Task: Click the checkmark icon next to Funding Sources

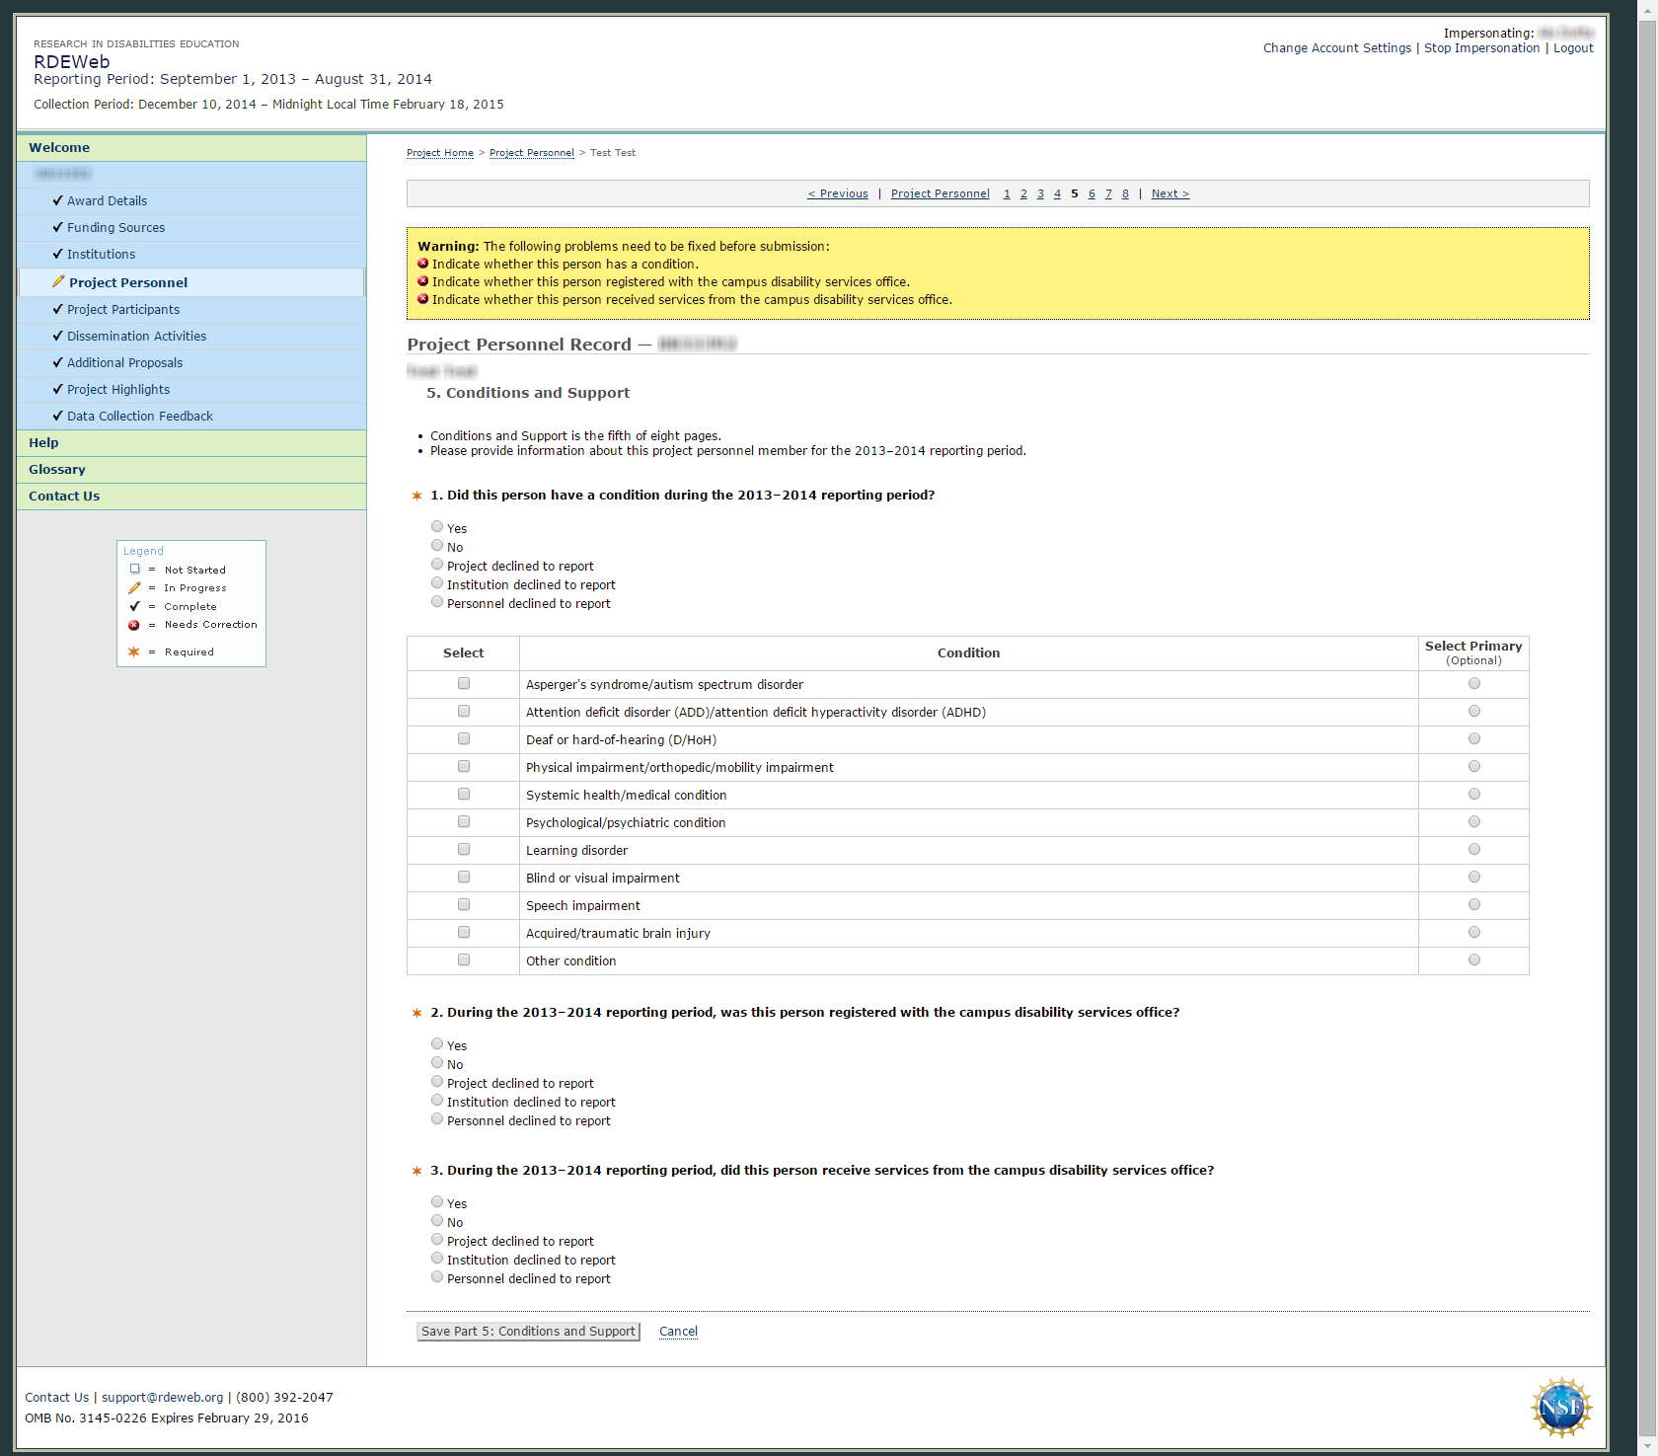Action: (x=57, y=227)
